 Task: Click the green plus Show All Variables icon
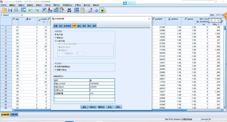click(102, 10)
